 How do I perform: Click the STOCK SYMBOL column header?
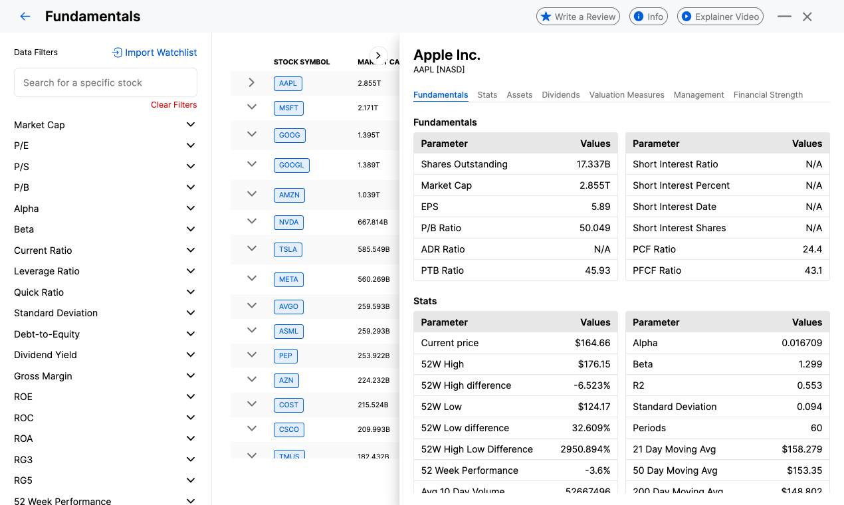click(302, 62)
